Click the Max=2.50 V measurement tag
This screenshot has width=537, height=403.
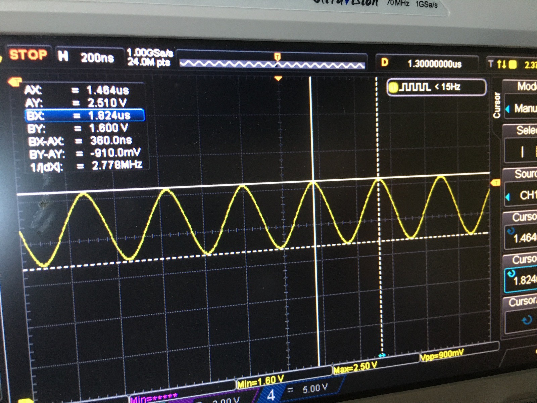click(355, 367)
